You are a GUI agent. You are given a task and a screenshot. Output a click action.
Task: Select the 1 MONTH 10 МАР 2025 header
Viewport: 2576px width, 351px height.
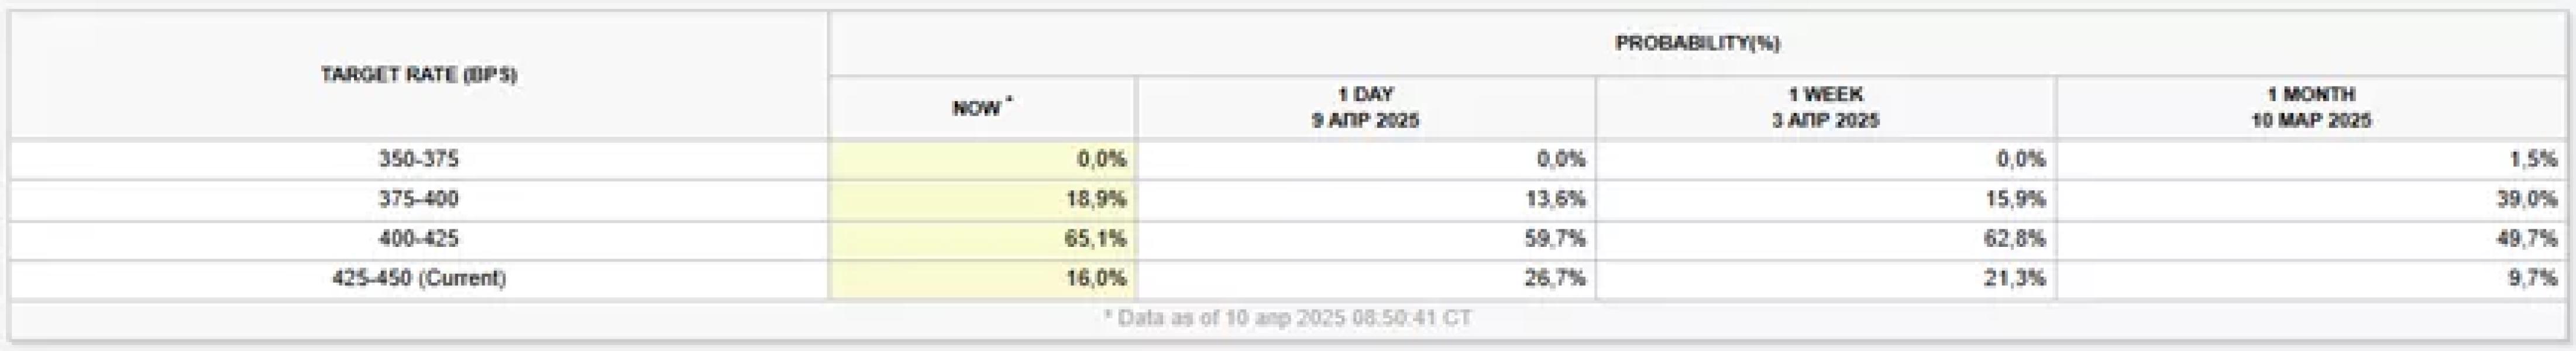click(2311, 108)
